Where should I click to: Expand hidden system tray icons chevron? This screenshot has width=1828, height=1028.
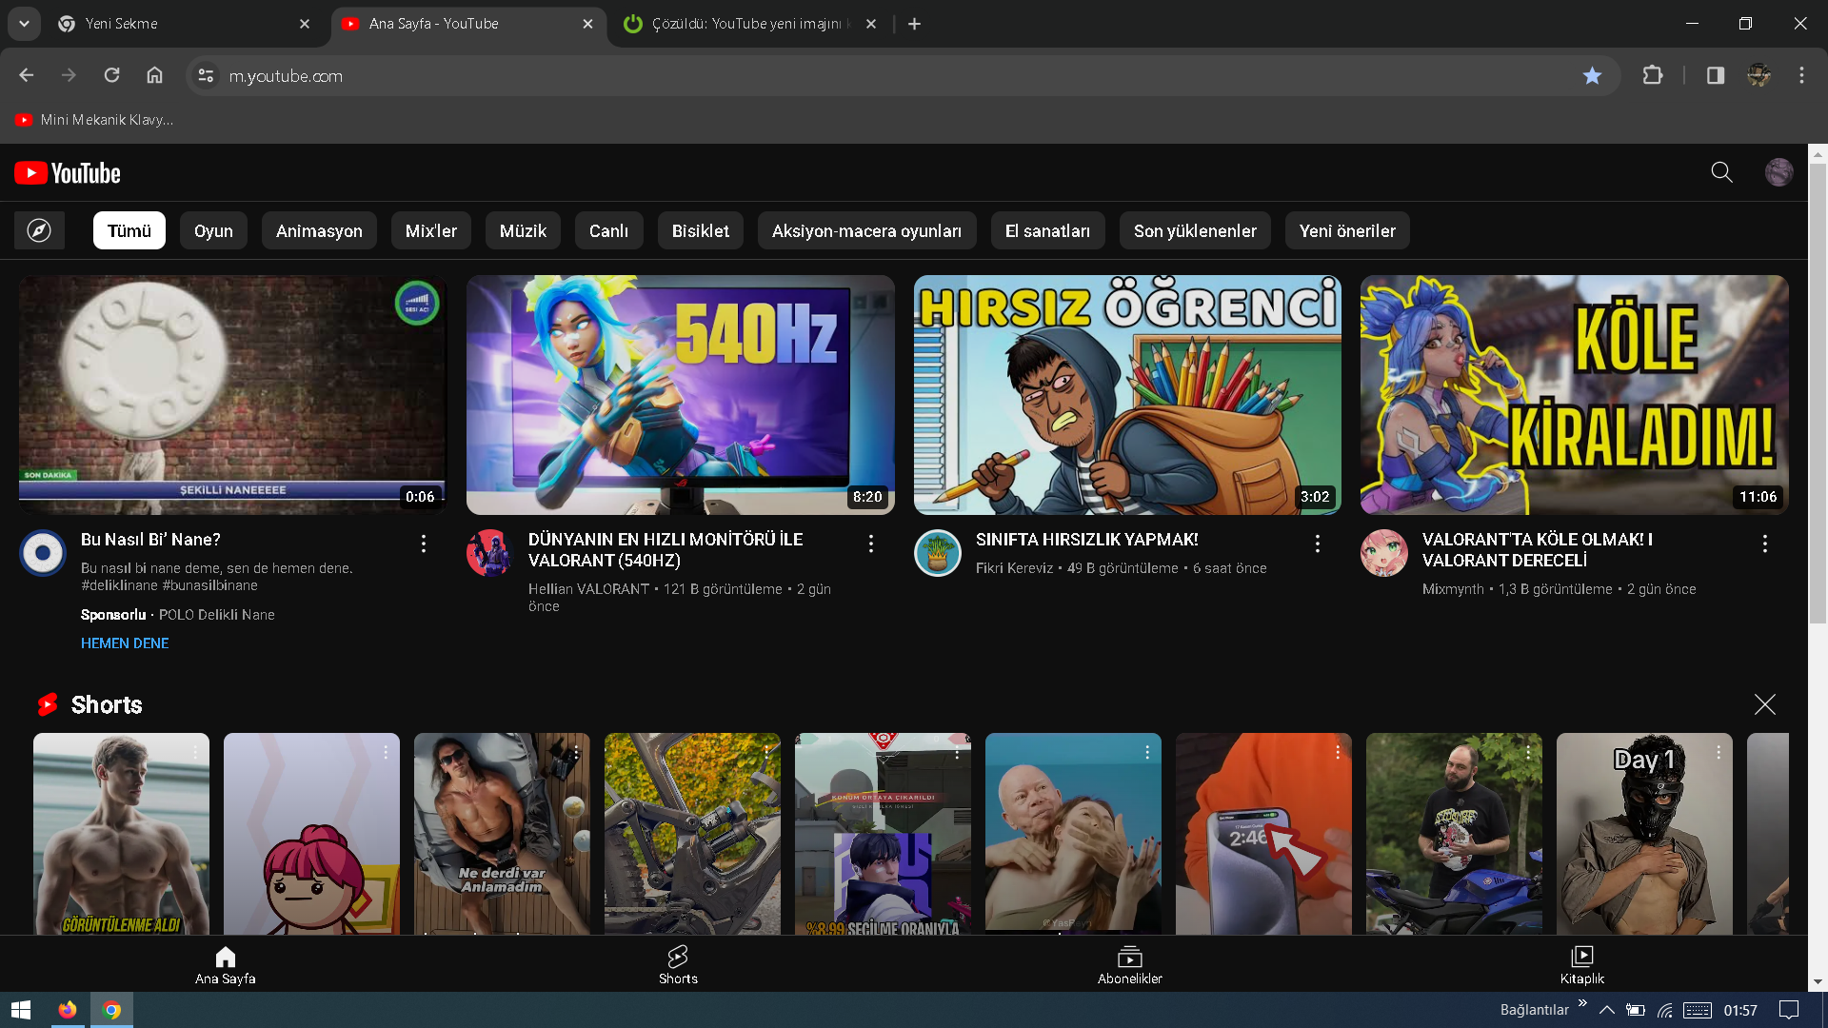tap(1607, 1010)
